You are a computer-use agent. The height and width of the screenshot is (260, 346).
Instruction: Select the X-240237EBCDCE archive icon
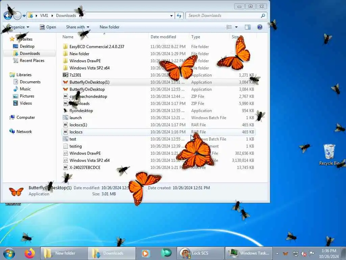tap(65, 167)
